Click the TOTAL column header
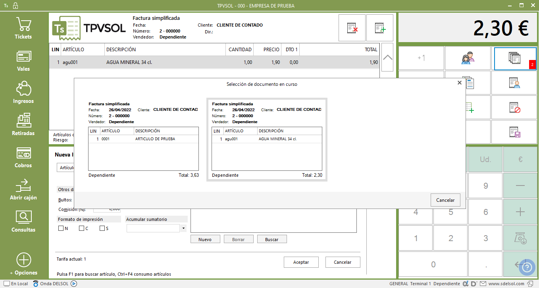Screen dimensions: 539x288 point(339,50)
